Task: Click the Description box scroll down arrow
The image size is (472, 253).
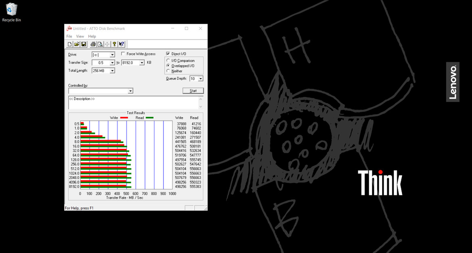Action: 201,106
